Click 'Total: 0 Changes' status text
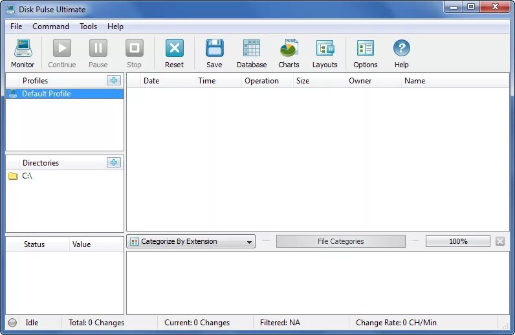This screenshot has height=335, width=515. (96, 323)
